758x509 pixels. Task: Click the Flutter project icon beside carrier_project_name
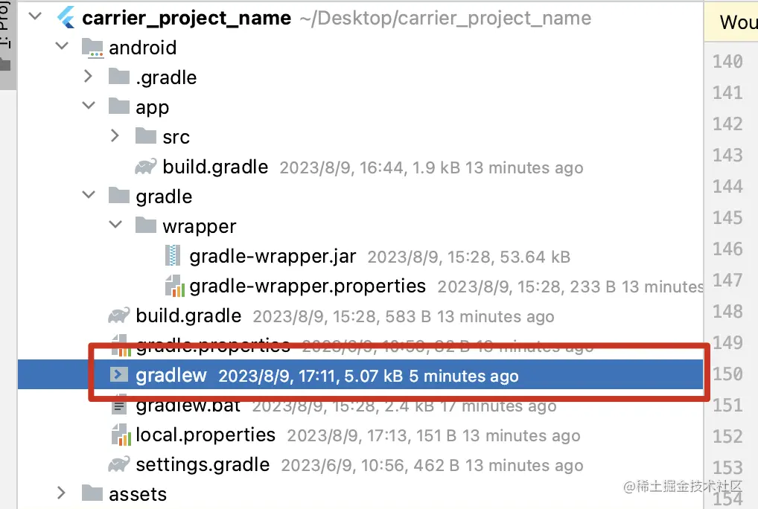click(x=66, y=18)
